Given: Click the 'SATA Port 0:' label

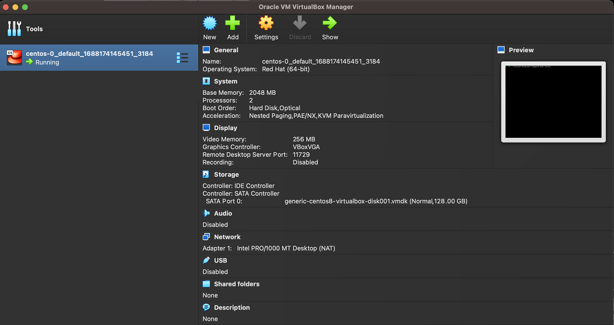Looking at the screenshot, I should [x=224, y=201].
